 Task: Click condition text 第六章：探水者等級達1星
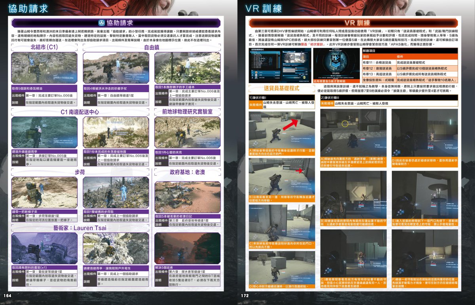[x=187, y=272]
